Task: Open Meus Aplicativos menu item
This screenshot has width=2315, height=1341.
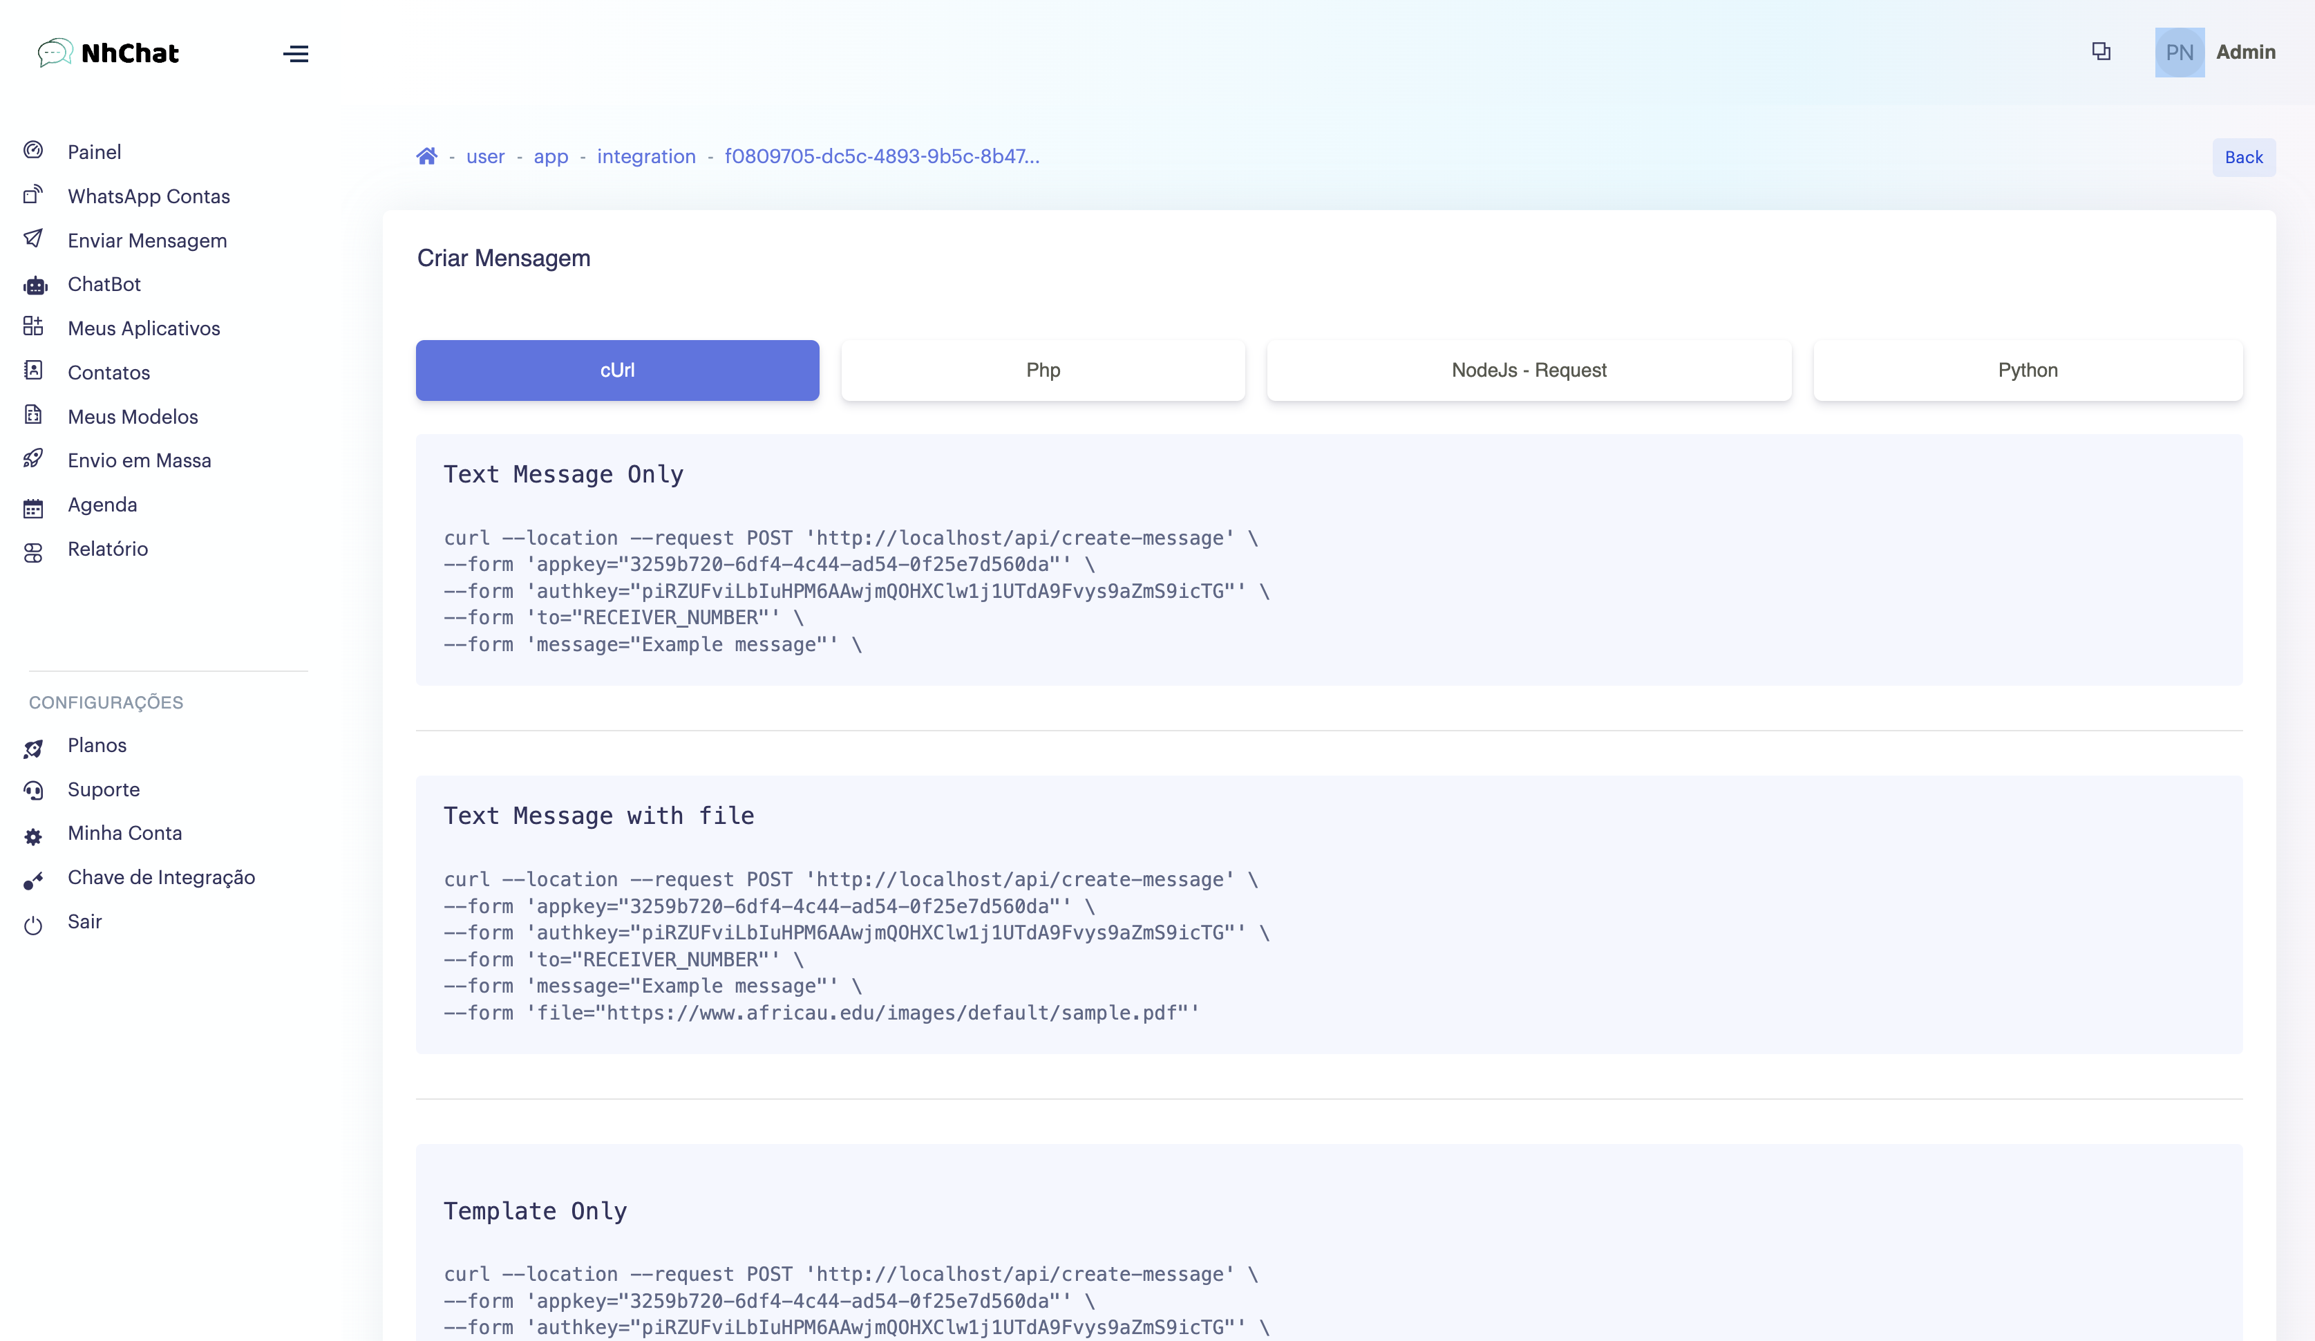Action: 144,328
